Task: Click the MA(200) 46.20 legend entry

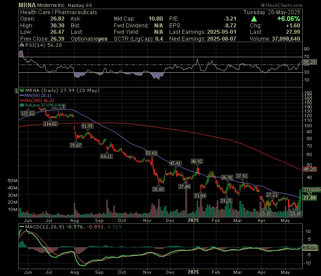Action: pyautogui.click(x=39, y=101)
